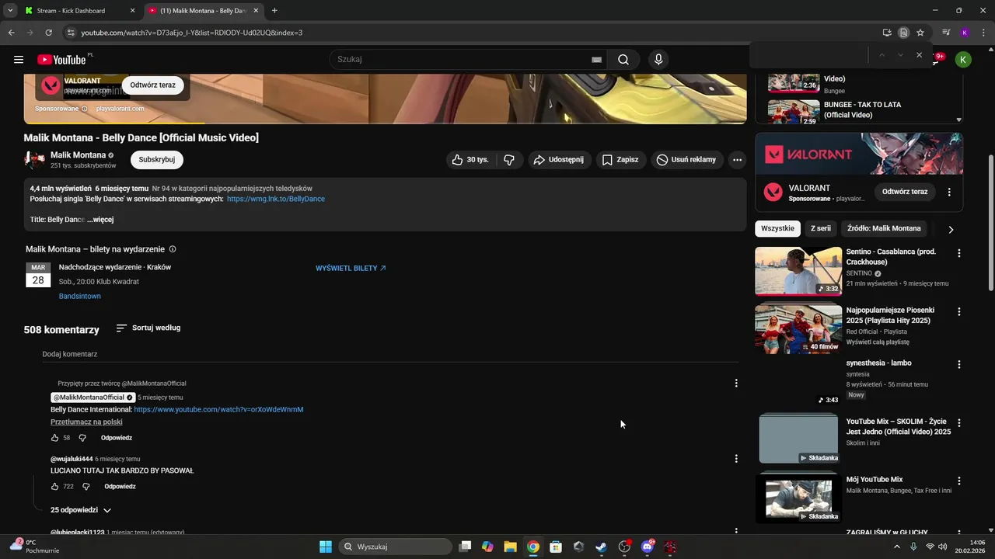Open a new browser tab
Image resolution: width=995 pixels, height=559 pixels.
pos(274,11)
